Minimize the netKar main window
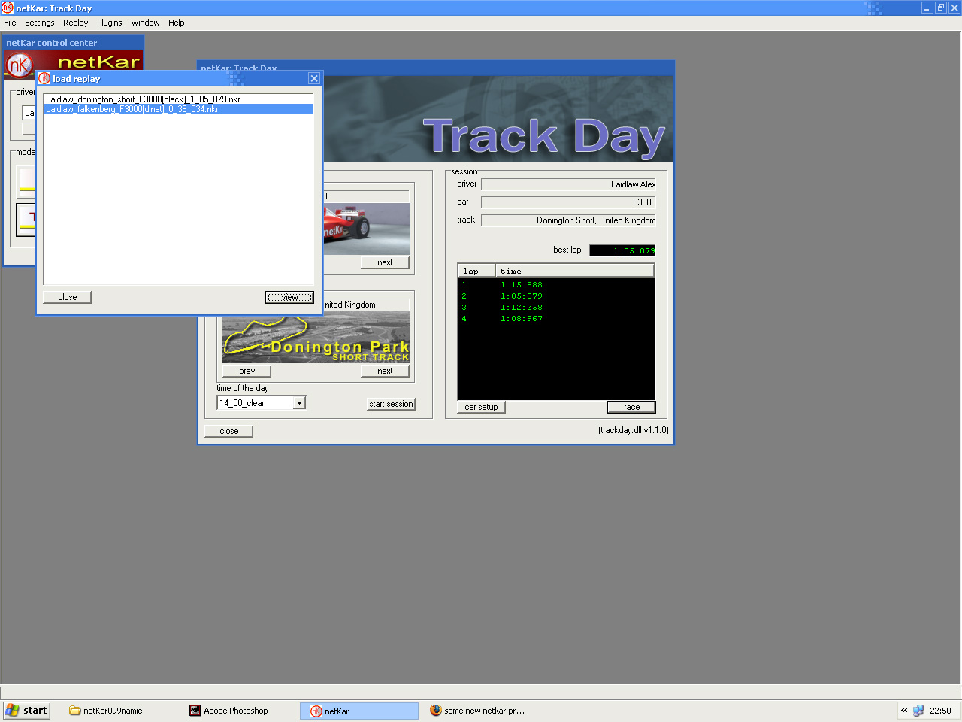This screenshot has width=962, height=722. [927, 8]
